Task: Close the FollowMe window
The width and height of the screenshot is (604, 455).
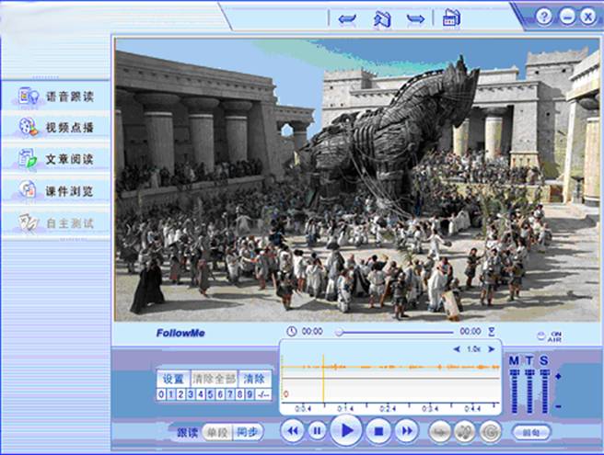Action: 588,17
